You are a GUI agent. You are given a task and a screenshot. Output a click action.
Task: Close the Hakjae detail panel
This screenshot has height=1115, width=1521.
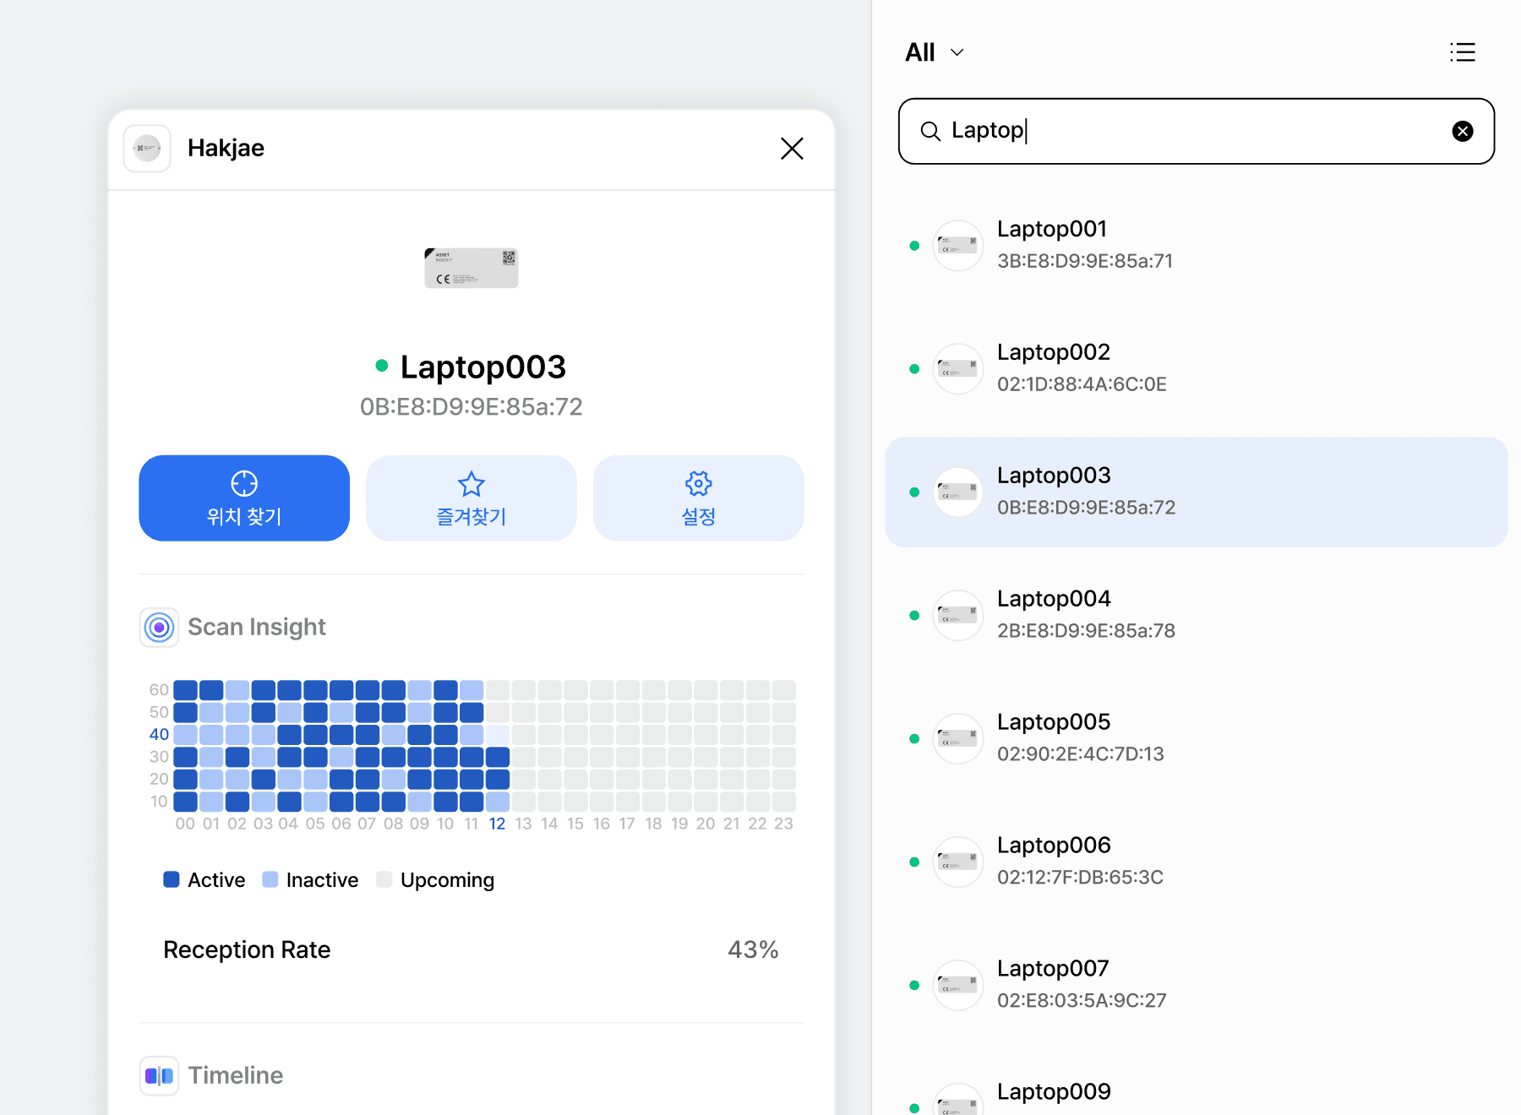point(791,149)
